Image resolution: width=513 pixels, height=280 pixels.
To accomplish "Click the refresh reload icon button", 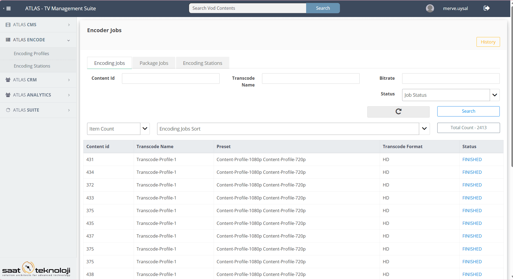I will coord(398,112).
